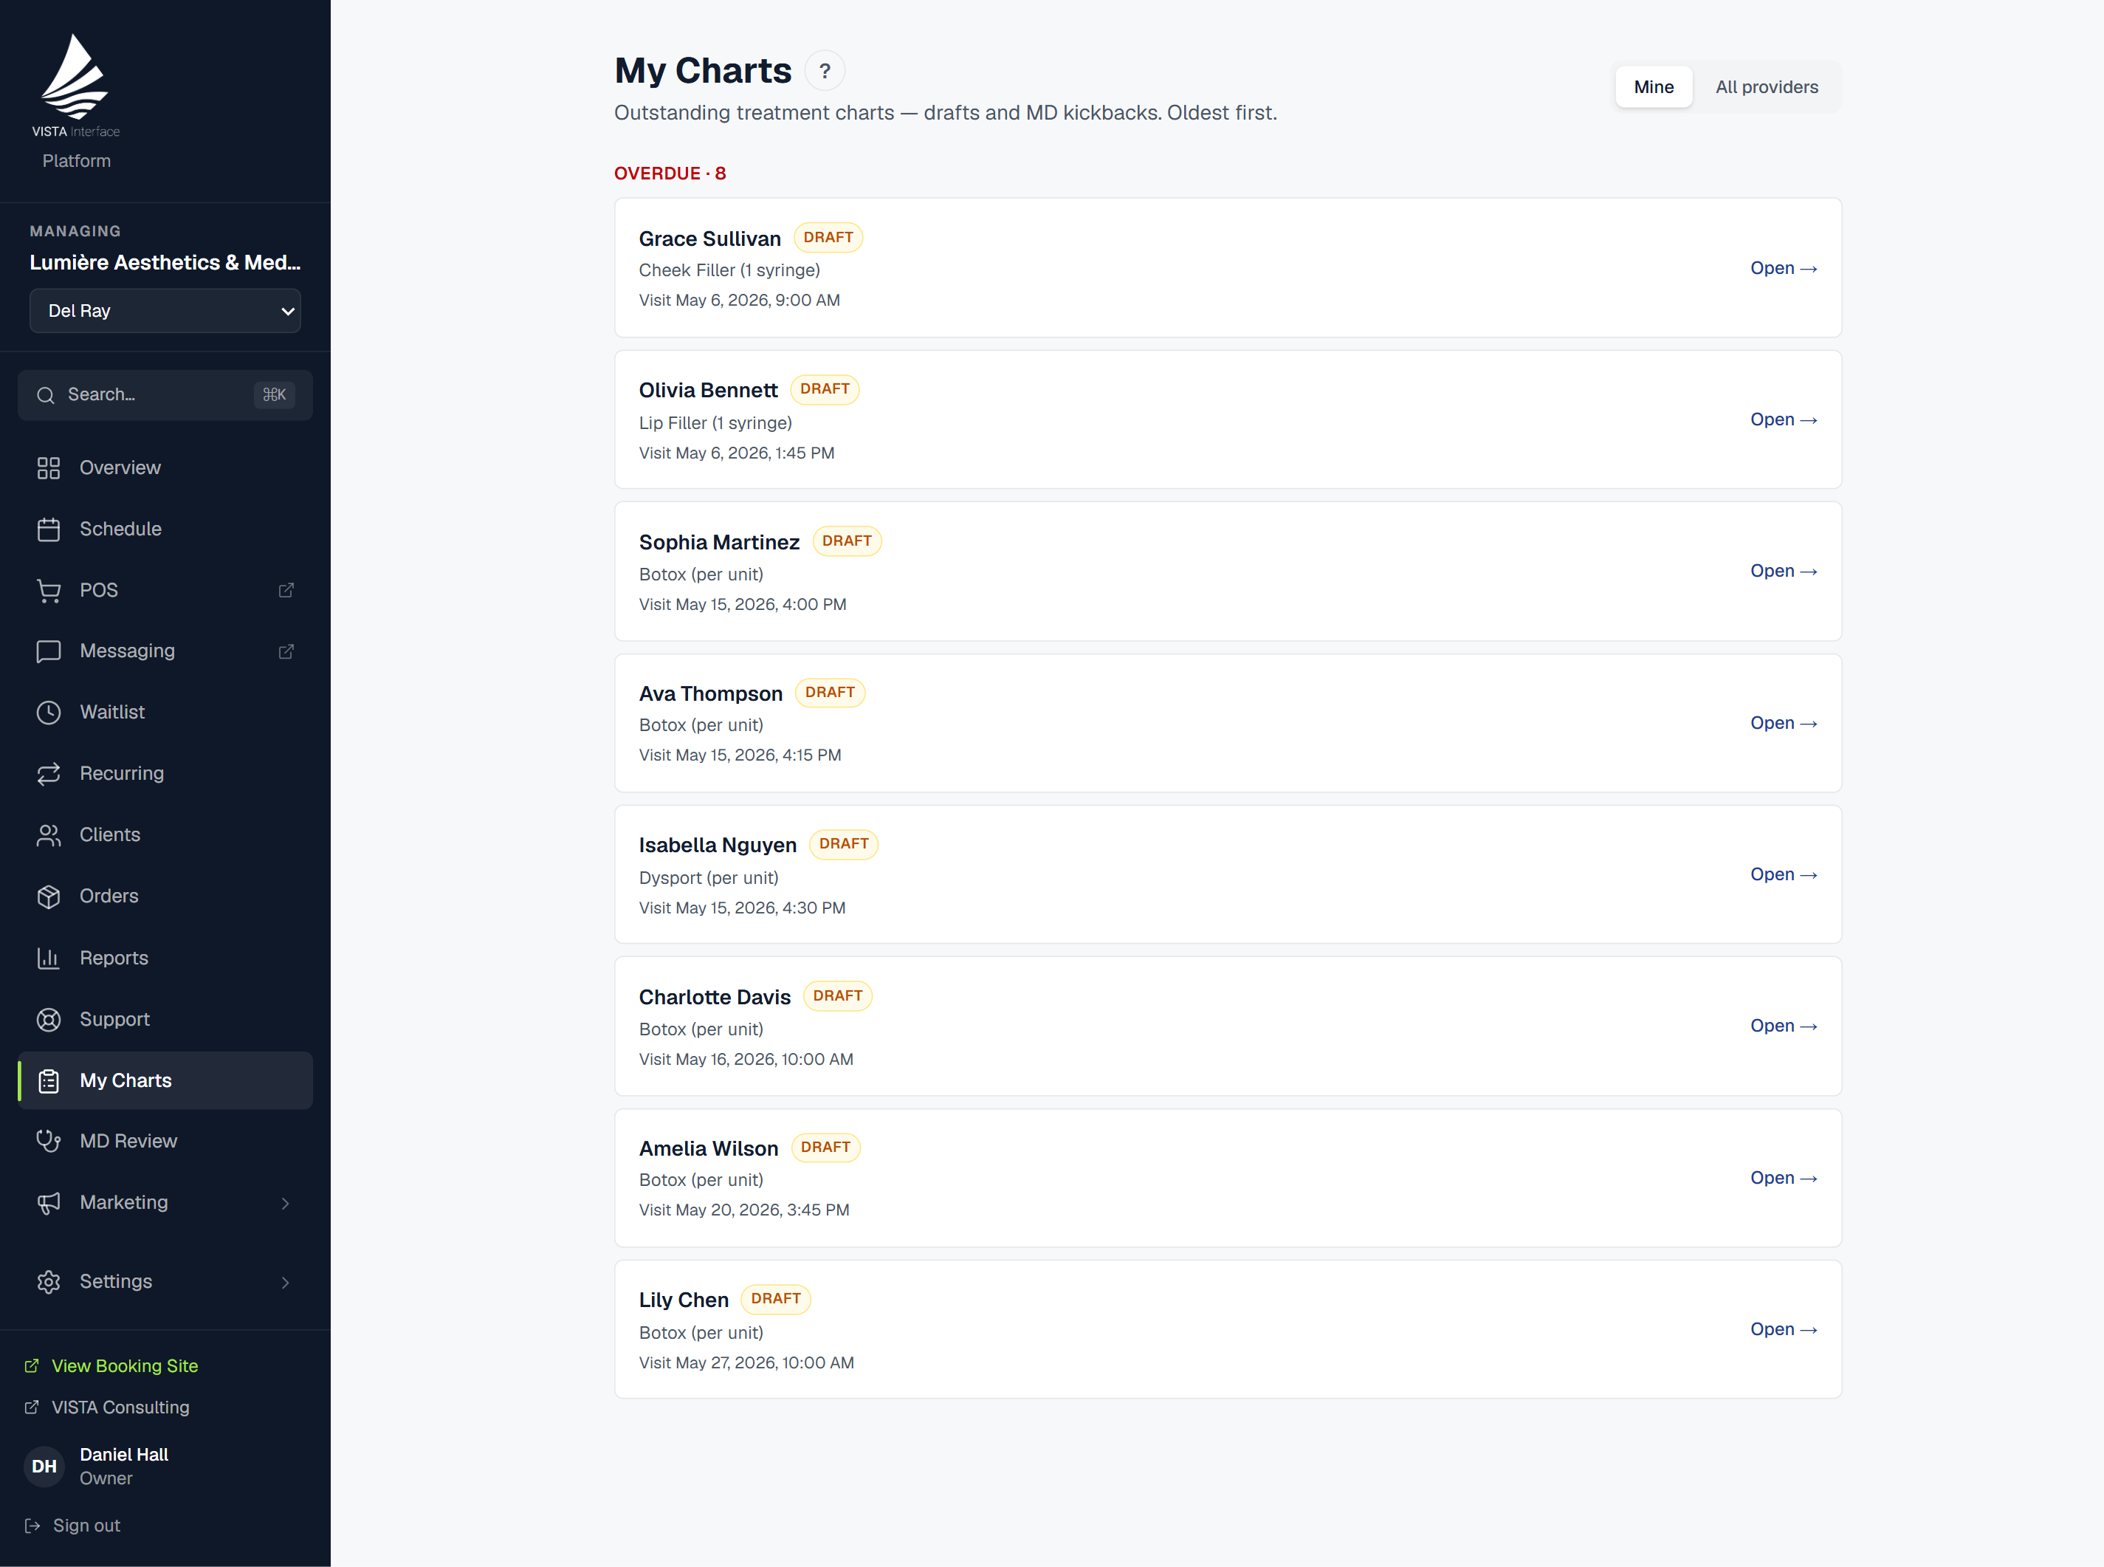Open Schedule in the sidebar

pyautogui.click(x=165, y=529)
